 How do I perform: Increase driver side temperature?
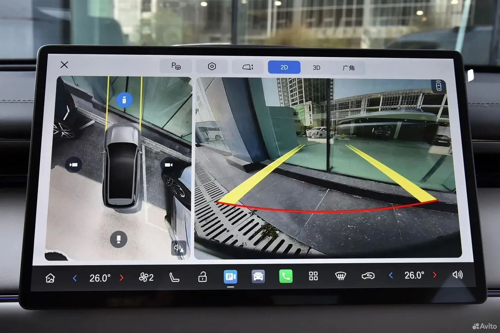click(121, 278)
